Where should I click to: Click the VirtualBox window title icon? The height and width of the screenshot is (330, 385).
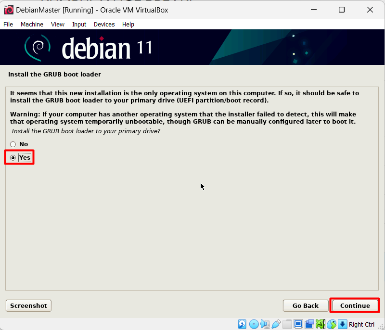coord(9,10)
